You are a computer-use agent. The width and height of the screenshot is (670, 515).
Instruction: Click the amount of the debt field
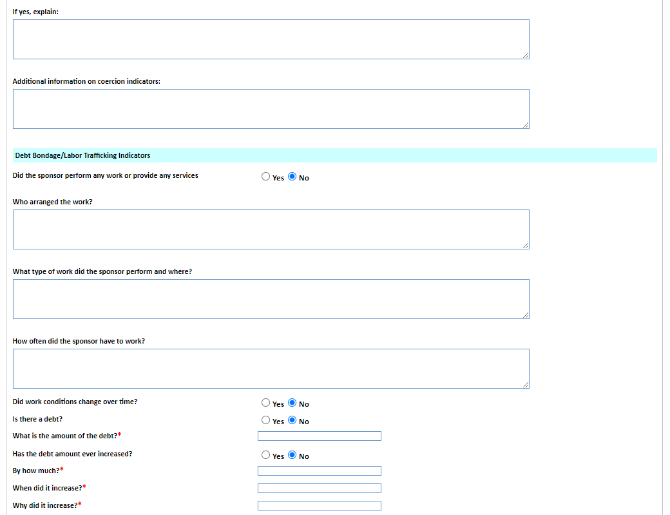pyautogui.click(x=319, y=436)
